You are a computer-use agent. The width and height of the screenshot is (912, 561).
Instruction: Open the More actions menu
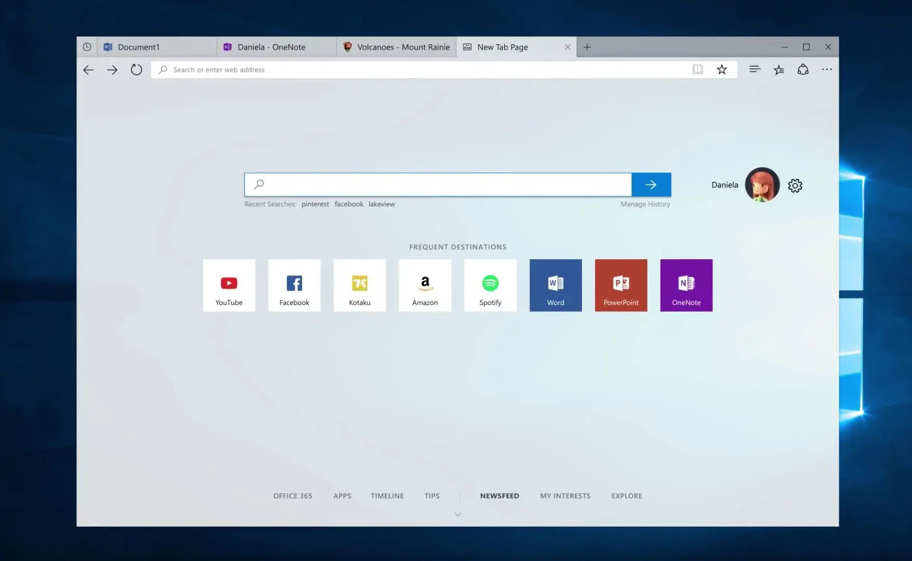(826, 69)
